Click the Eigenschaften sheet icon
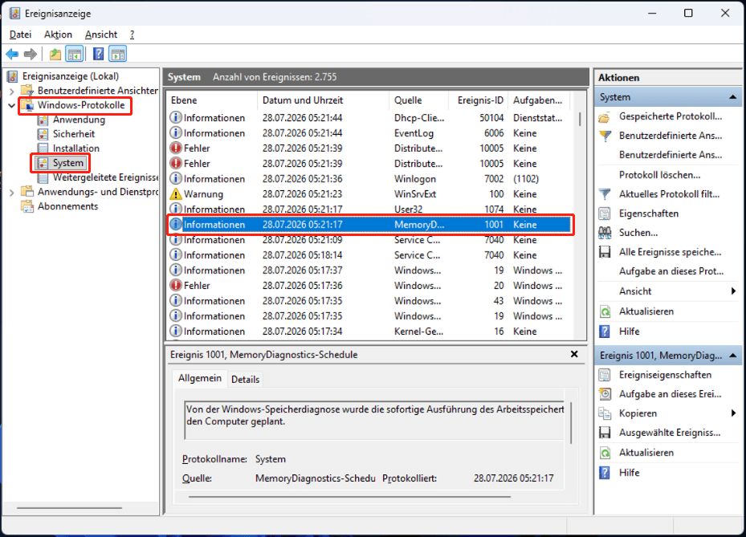The height and width of the screenshot is (537, 746). click(605, 214)
